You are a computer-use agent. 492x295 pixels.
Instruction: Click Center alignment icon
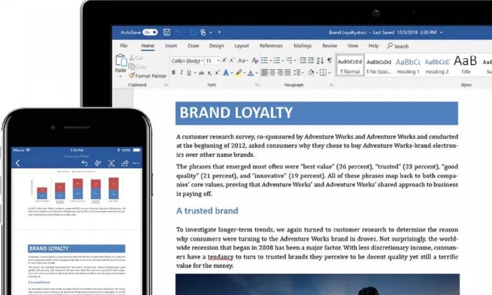pyautogui.click(x=272, y=73)
